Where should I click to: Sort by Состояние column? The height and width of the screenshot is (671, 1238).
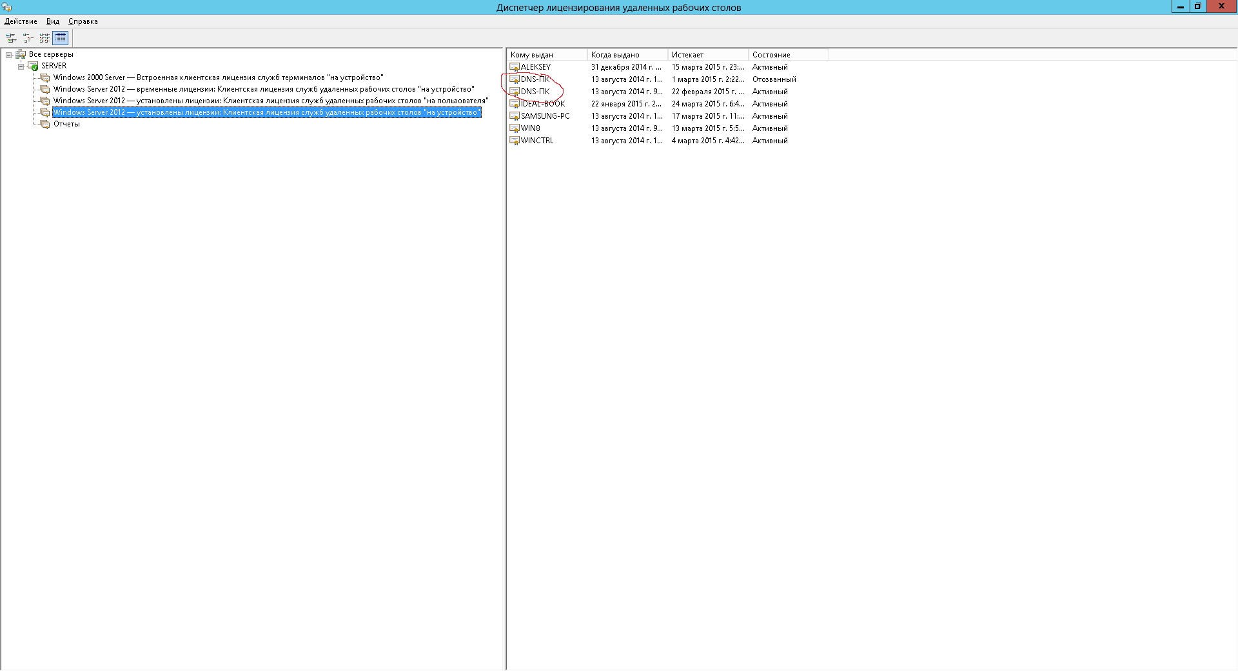coord(789,55)
